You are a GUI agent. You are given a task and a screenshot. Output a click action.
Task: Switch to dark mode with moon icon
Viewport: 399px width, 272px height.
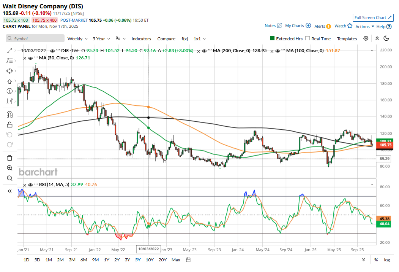coord(386,38)
